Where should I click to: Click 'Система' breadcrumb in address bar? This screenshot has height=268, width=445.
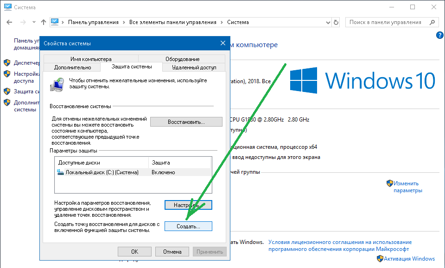click(x=238, y=22)
